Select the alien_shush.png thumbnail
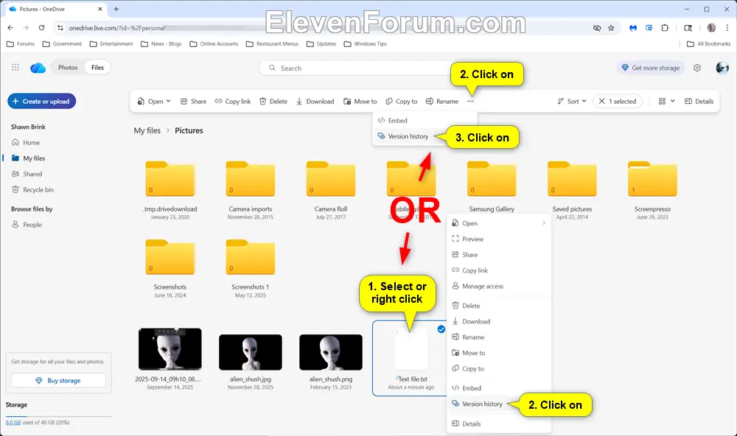The image size is (737, 436). tap(331, 352)
